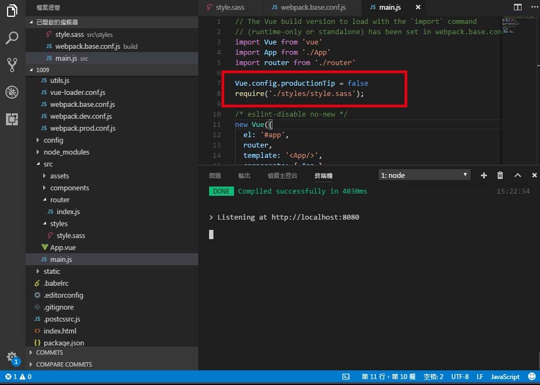
Task: Select the 終端機 panel tab
Action: click(323, 176)
